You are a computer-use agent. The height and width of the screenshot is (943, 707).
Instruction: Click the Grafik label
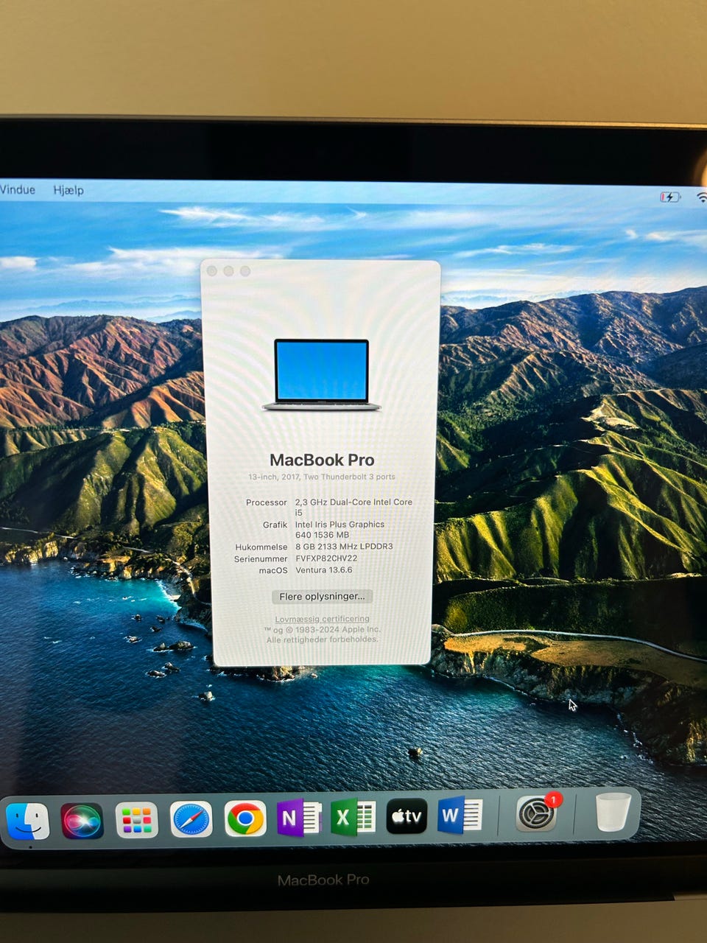point(275,525)
